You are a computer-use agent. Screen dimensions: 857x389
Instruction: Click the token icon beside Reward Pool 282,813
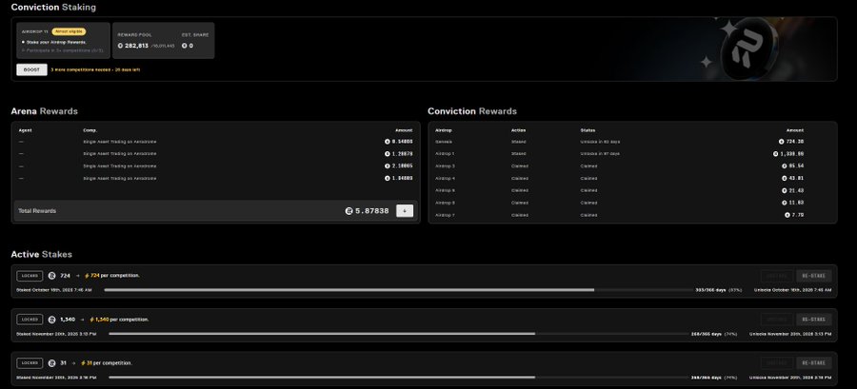tap(120, 46)
